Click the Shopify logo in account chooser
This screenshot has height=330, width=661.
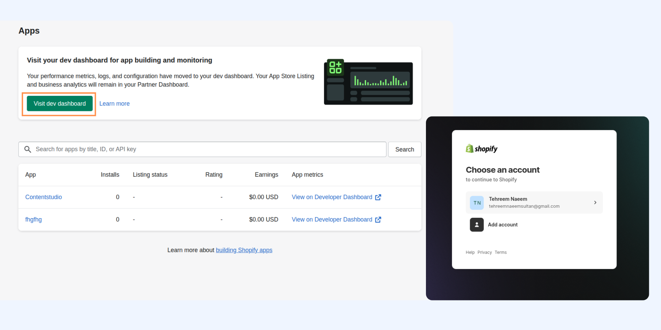(x=482, y=149)
